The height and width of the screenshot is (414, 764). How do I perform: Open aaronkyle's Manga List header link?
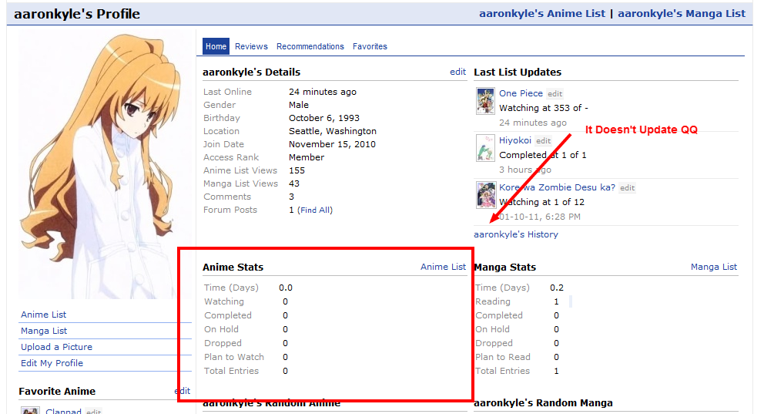681,13
